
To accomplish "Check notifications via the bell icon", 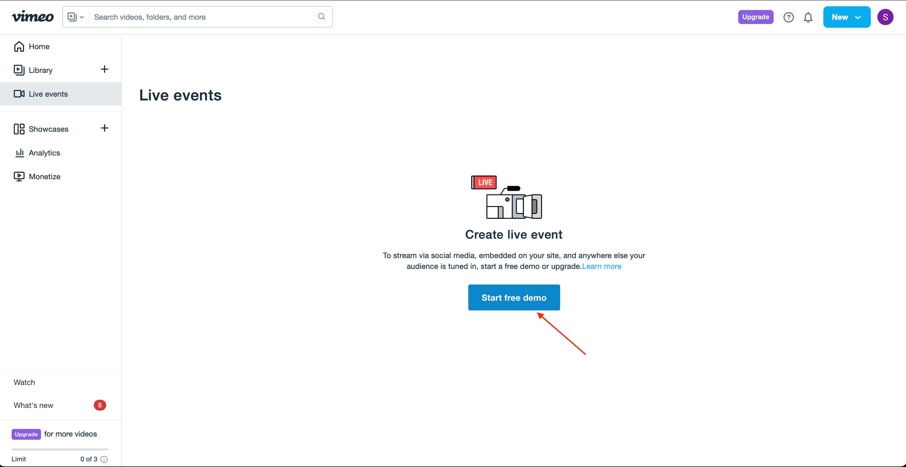I will [x=808, y=17].
